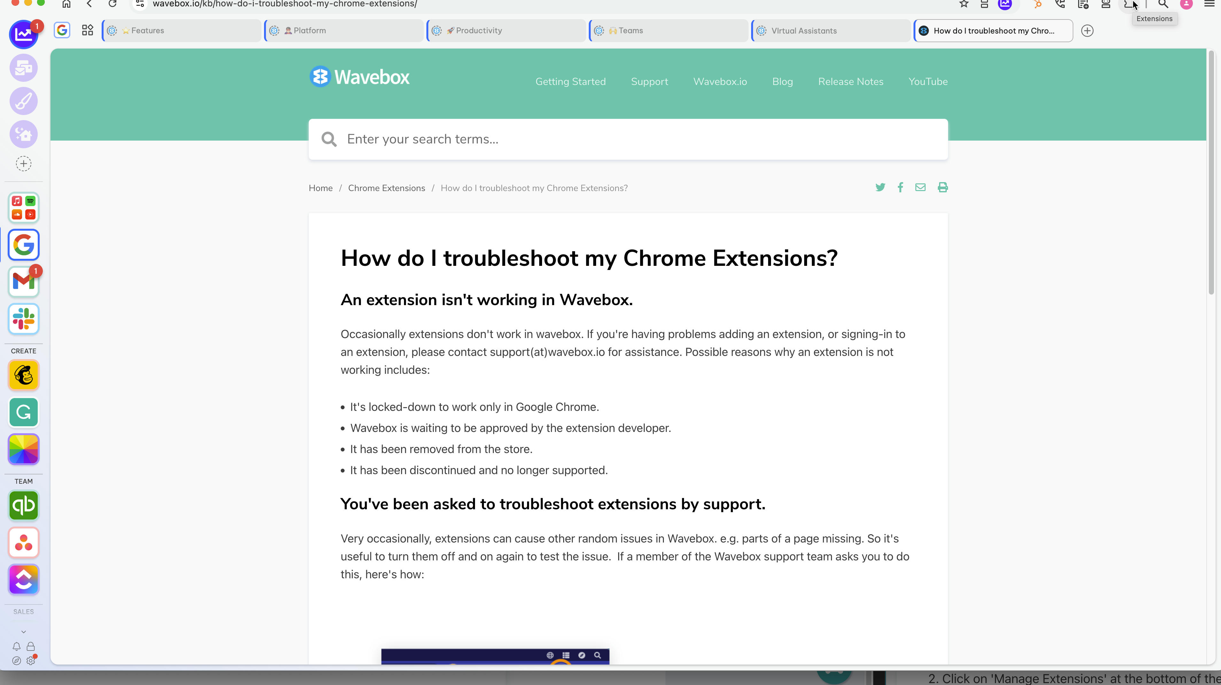Print this article
This screenshot has width=1221, height=685.
(942, 187)
